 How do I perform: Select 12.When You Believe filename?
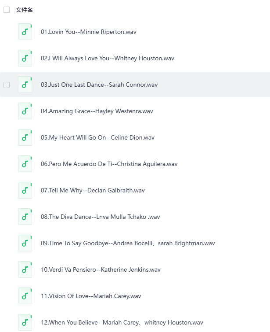click(x=122, y=322)
